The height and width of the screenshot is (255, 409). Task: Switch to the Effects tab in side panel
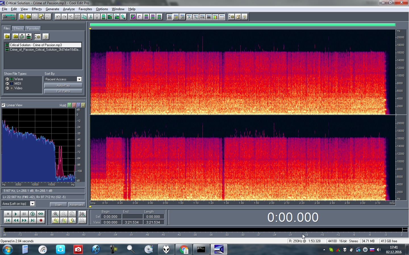18,29
